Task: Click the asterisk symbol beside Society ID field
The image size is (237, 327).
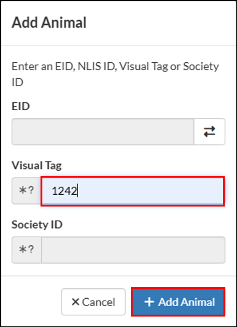Action: point(22,249)
